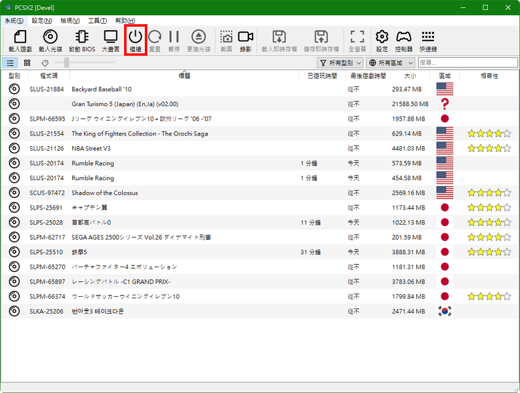520x393 pixels.
Task: Select Gran Turismo 5 (Japan) row title
Action: (x=125, y=104)
